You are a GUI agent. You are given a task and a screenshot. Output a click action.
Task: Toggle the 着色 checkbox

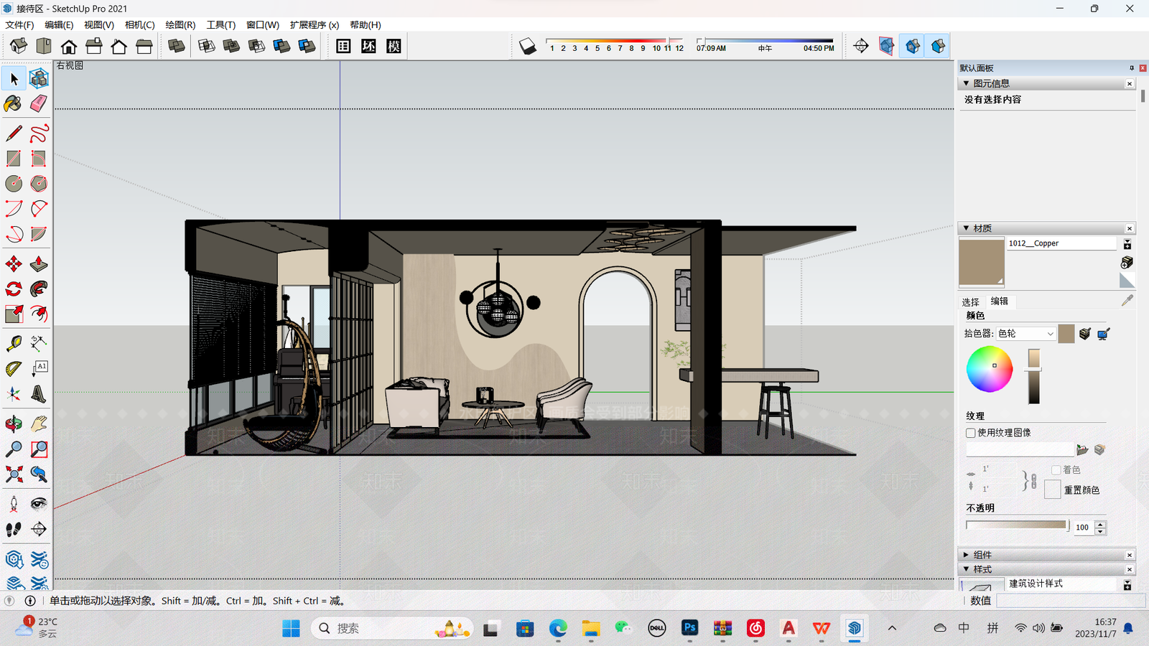pos(1056,470)
